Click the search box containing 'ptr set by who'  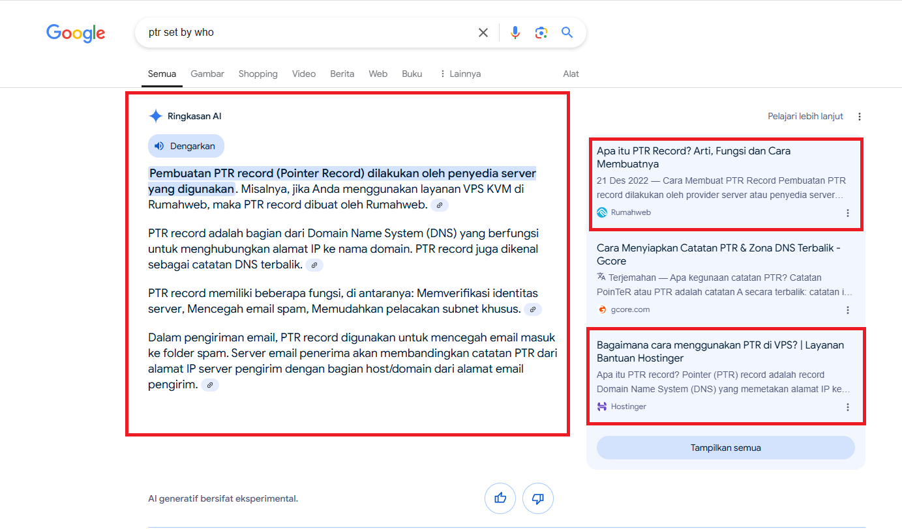coord(361,33)
